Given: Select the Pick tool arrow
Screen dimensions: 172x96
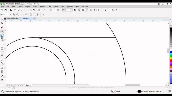Looking at the screenshot, I should (x=2, y=19).
